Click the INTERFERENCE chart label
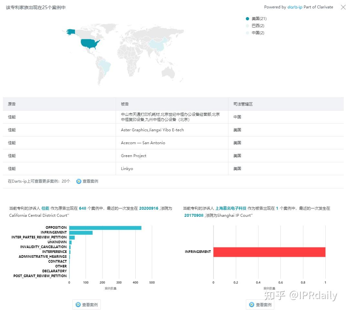 55,252
